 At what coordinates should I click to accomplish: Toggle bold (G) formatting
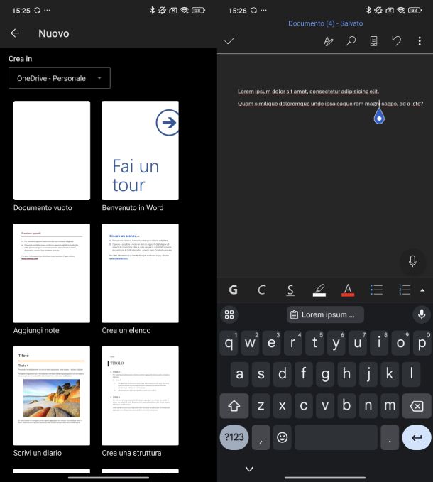pyautogui.click(x=233, y=290)
